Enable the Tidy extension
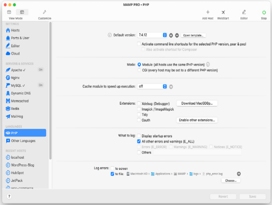Screen dimensions: 272x205 click(x=139, y=114)
